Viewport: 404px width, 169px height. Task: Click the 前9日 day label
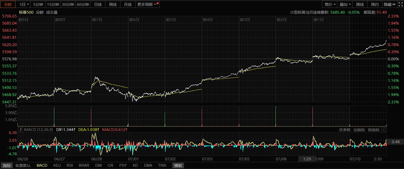[x=23, y=20]
